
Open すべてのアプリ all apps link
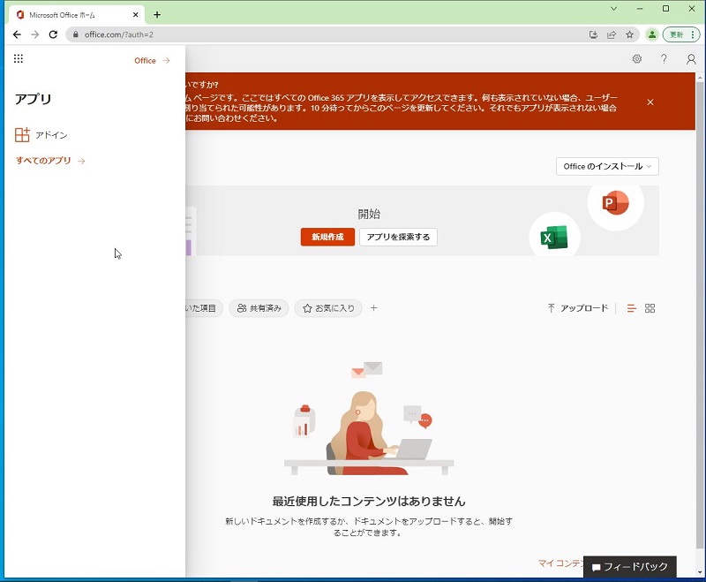point(50,161)
